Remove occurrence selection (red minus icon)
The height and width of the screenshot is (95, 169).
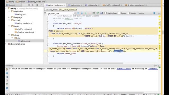[x=90, y=13]
